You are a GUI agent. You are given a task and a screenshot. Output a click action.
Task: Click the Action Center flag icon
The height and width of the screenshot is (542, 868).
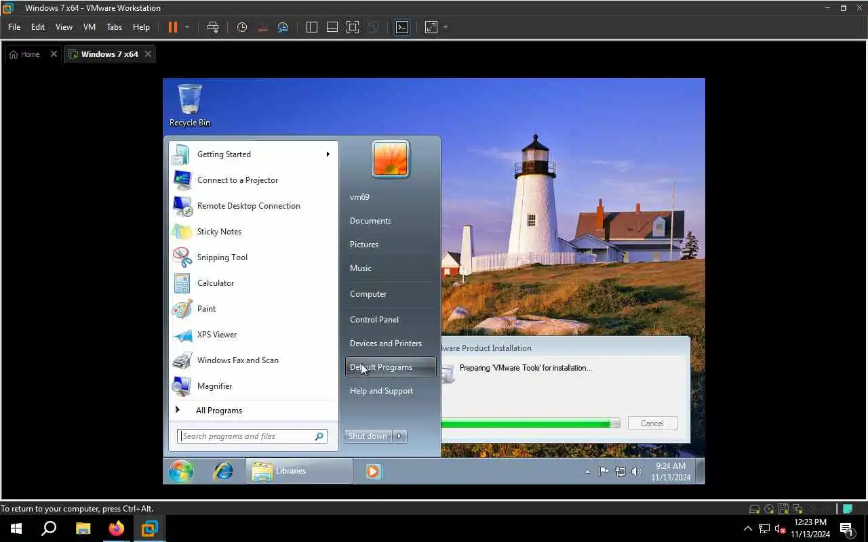point(604,472)
